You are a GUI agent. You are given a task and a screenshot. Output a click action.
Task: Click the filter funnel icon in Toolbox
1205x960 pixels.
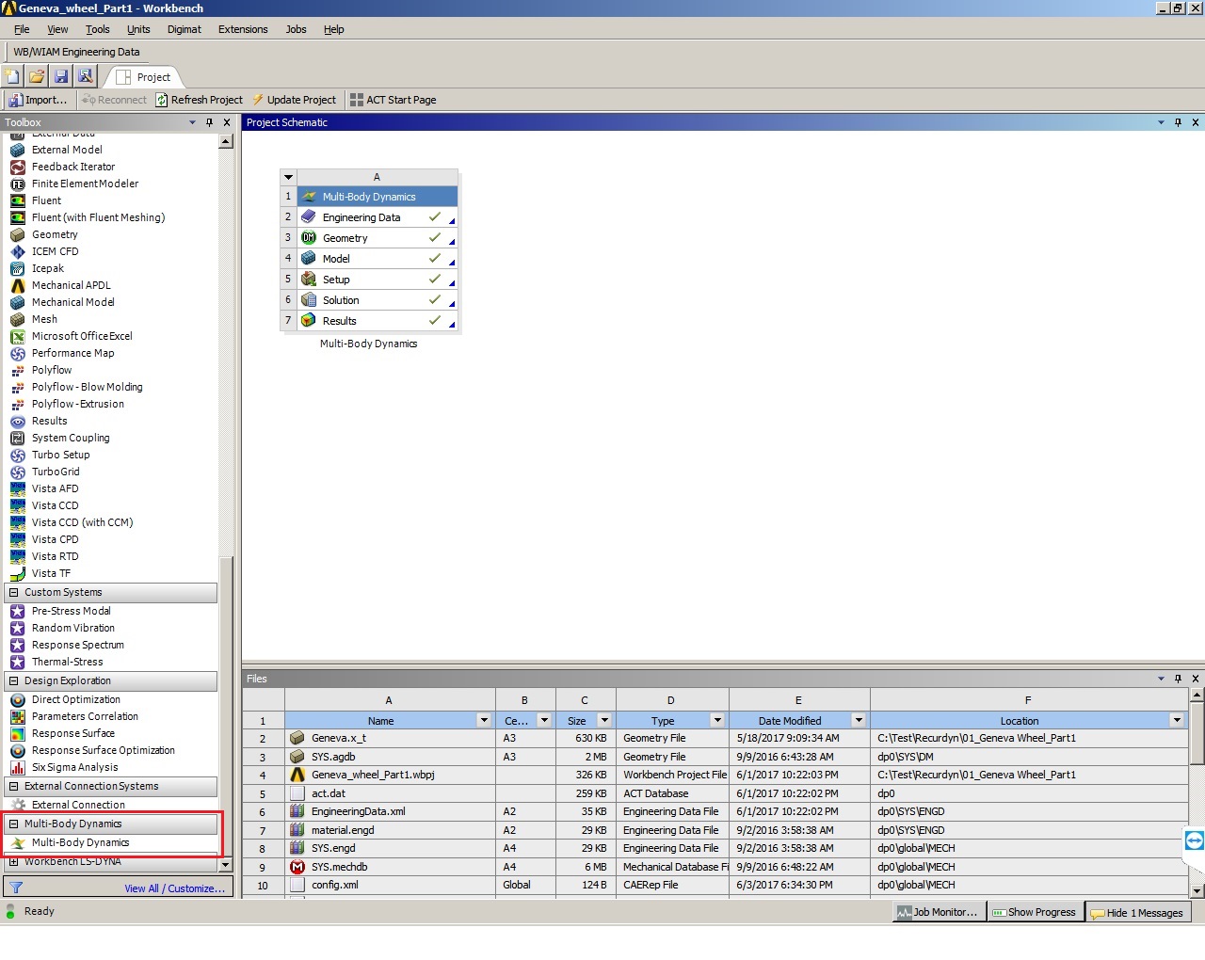pyautogui.click(x=16, y=888)
